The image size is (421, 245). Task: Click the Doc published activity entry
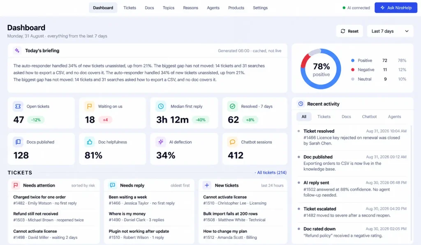pos(352,163)
